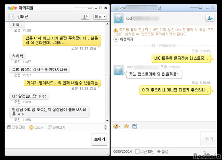Select message '팀장님 어디쯤 오셨는지 실장님이 물어보시네용'

click(49, 112)
